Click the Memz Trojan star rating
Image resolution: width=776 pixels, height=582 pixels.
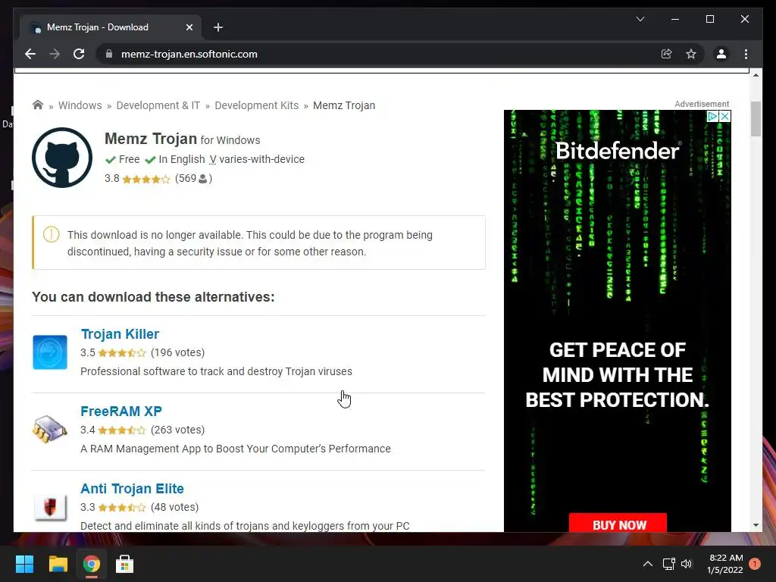146,179
